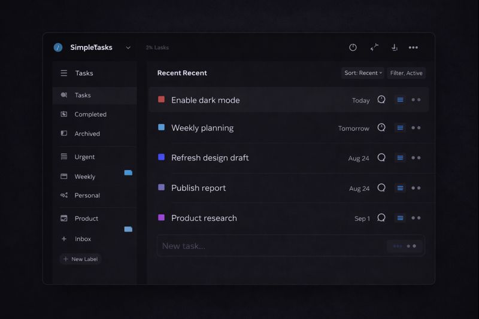Open the Urgent label in the sidebar

(84, 157)
